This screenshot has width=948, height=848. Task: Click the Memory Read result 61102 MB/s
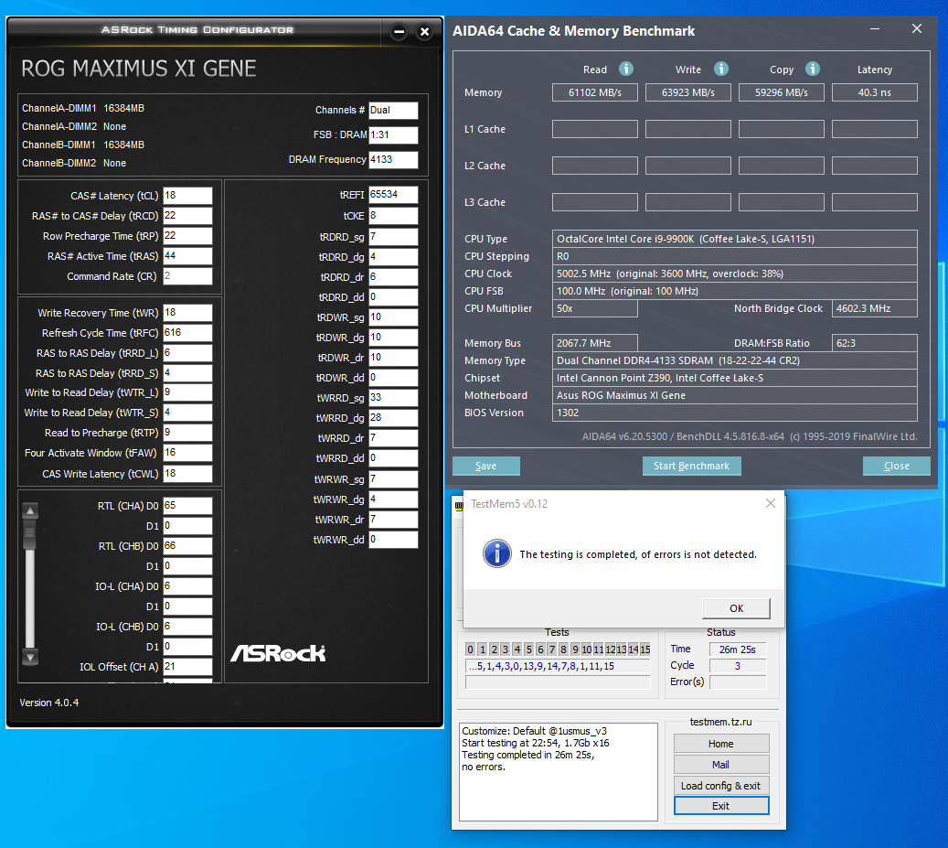pyautogui.click(x=595, y=92)
